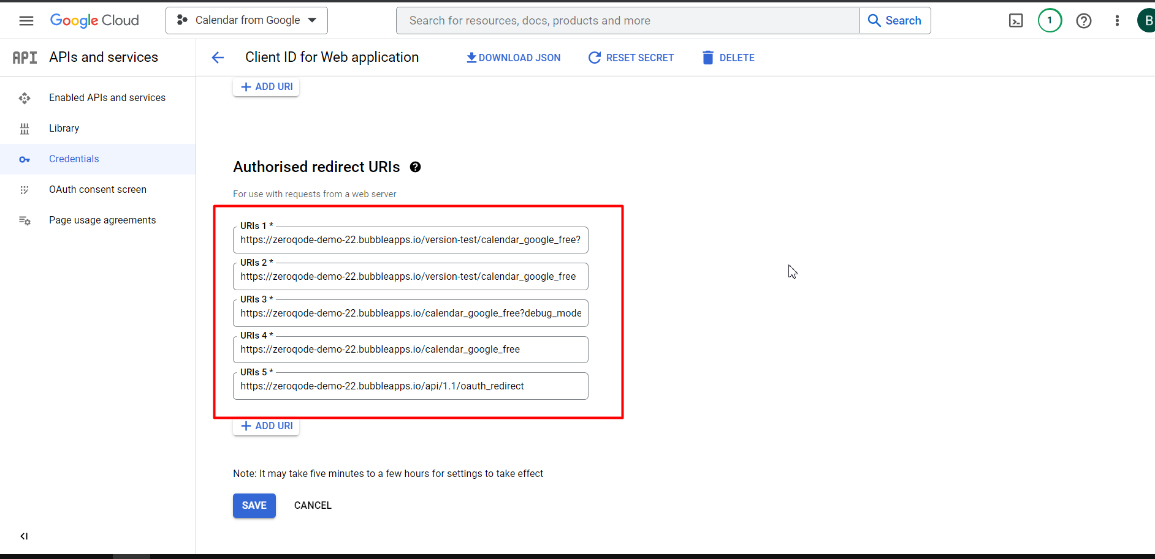Open OAuth consent screen

click(x=98, y=190)
